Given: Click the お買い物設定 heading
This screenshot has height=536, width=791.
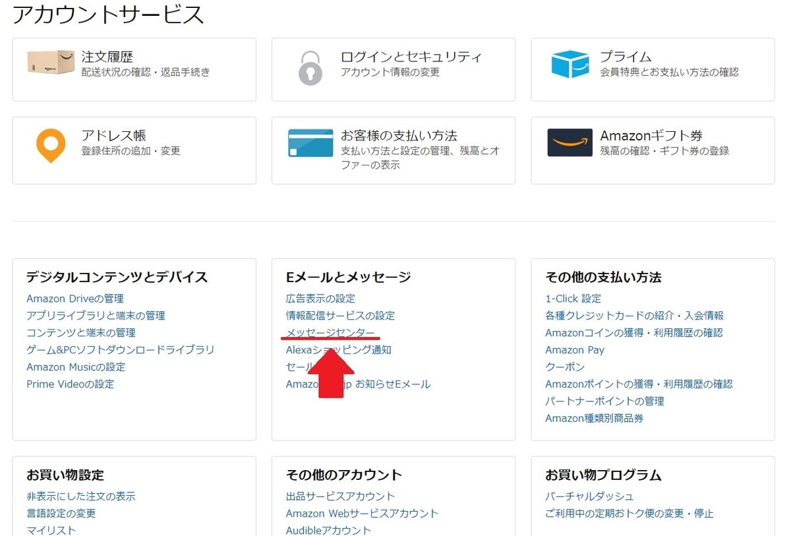Looking at the screenshot, I should click(x=65, y=475).
